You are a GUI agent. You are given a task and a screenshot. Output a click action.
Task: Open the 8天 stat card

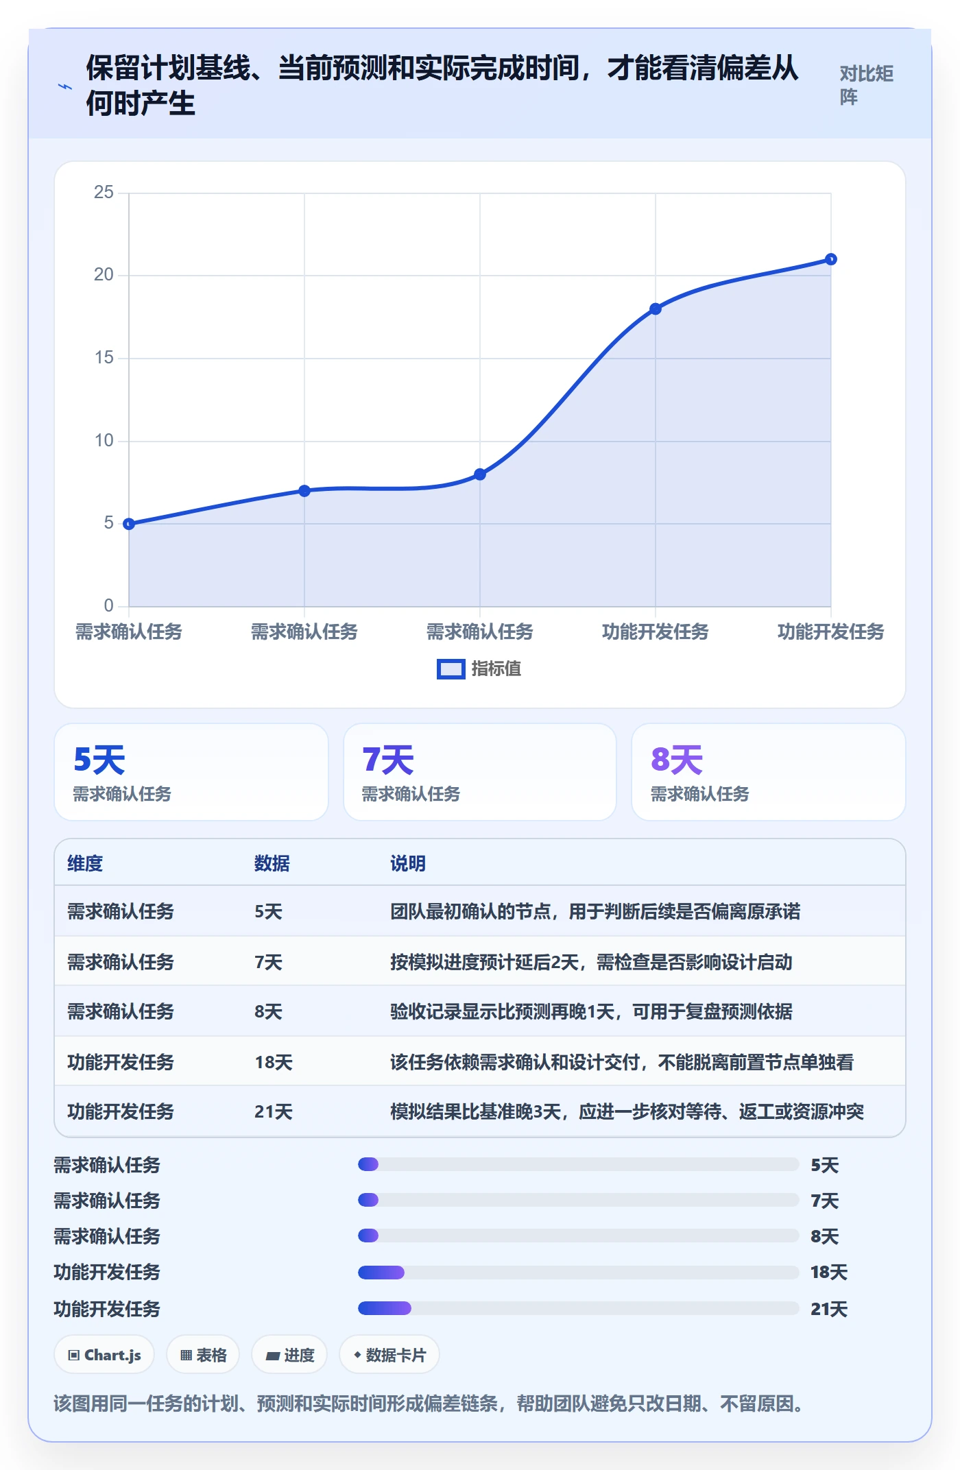[769, 772]
